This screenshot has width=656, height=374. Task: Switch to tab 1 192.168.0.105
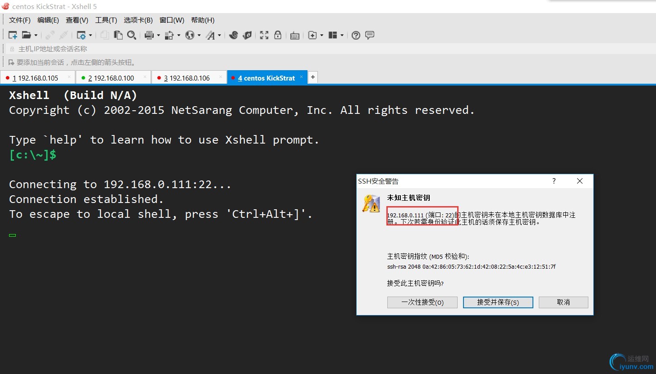(37, 78)
